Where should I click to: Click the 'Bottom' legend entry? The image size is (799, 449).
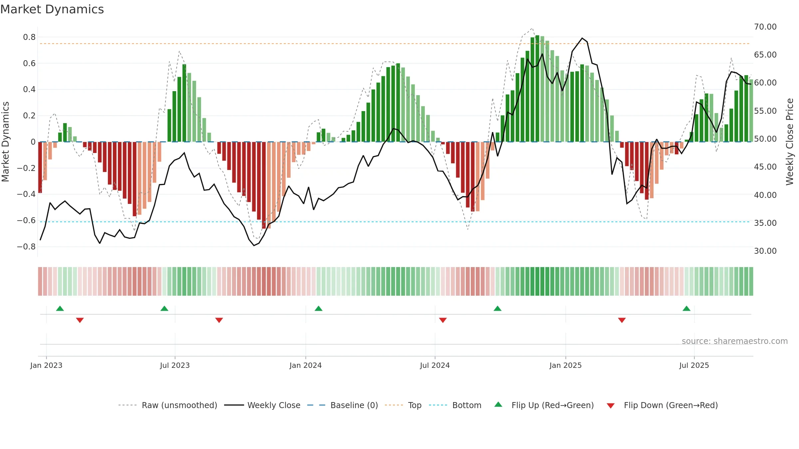click(x=455, y=405)
